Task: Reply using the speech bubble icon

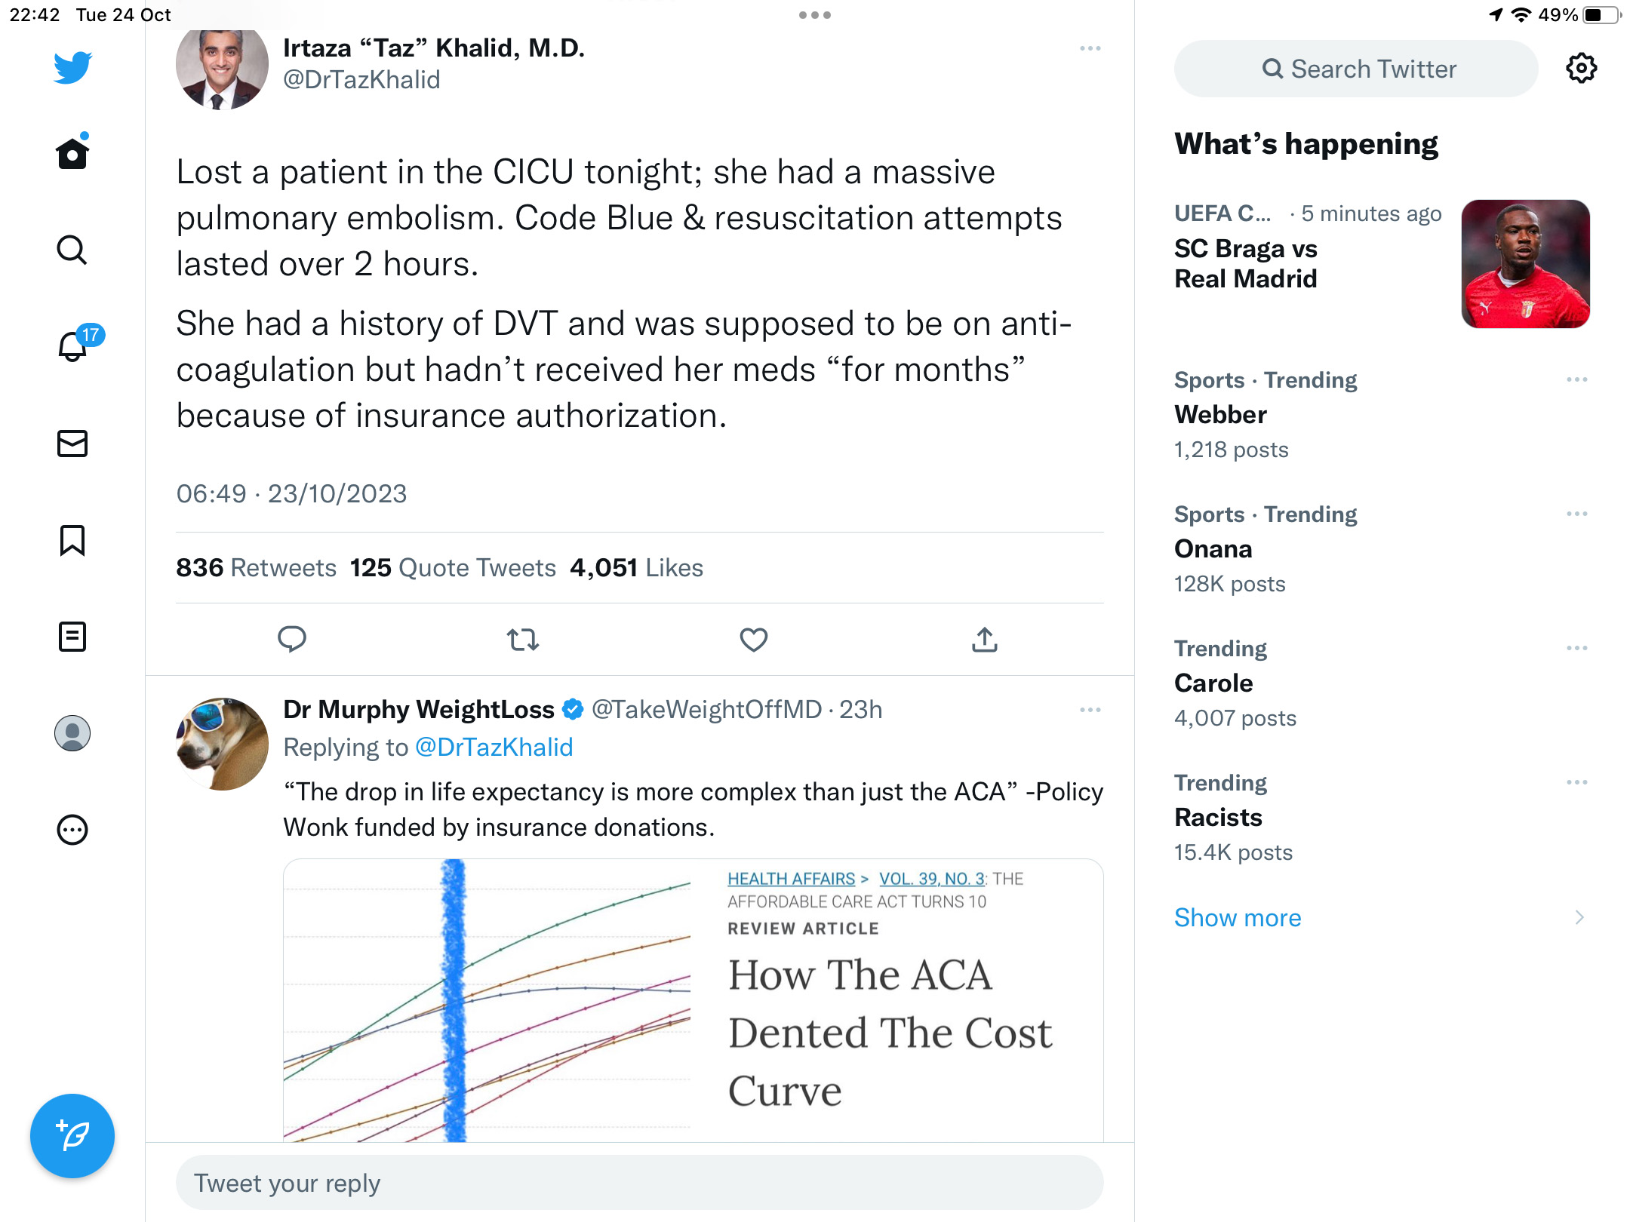Action: pyautogui.click(x=292, y=640)
